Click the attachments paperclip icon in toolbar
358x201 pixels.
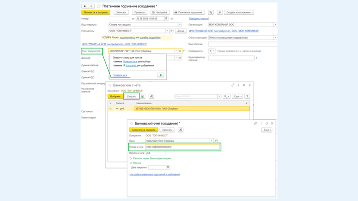tap(219, 12)
